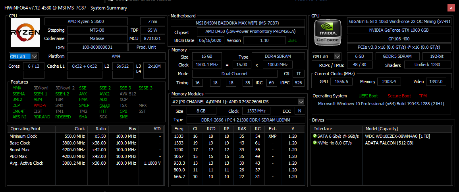This screenshot has width=459, height=192.
Task: Click the PCIe v3.0 x16 link field
Action: (x=399, y=47)
